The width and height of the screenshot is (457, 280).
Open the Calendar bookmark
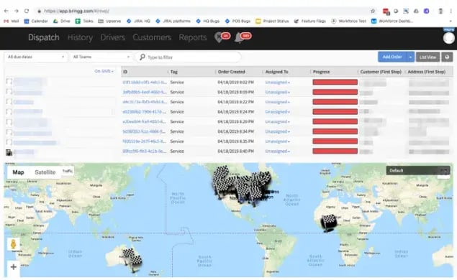click(x=36, y=22)
